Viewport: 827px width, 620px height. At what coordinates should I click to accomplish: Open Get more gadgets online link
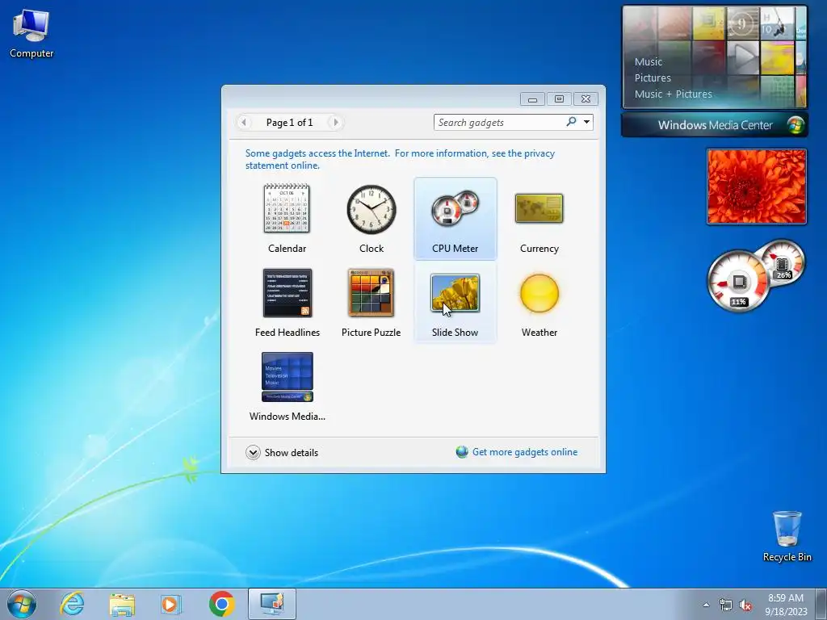[525, 452]
